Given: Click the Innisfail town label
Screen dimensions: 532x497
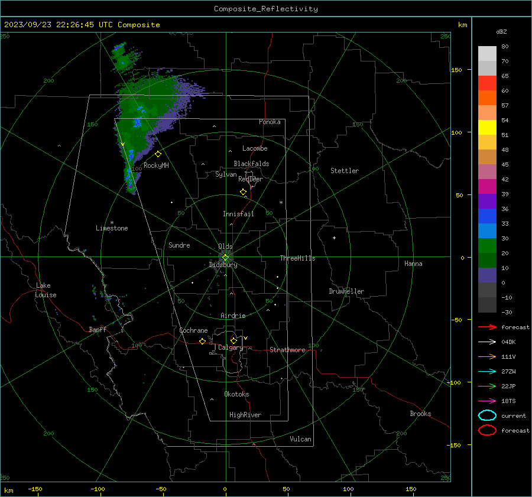Looking at the screenshot, I should click(x=239, y=214).
